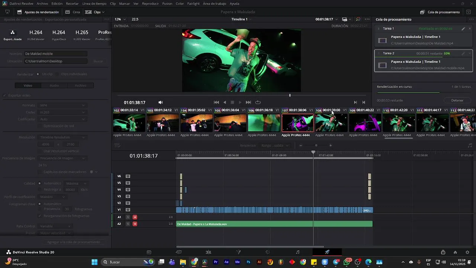Stop playback
The image size is (476, 268).
(232, 102)
